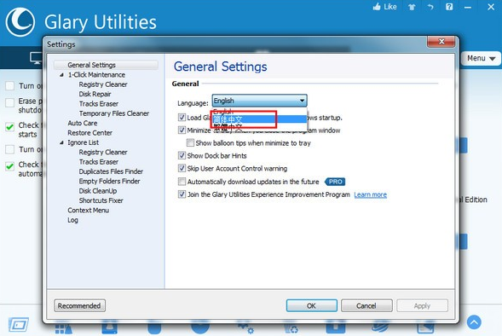
Task: Collapse the Ignore List tree node
Action: tap(61, 142)
